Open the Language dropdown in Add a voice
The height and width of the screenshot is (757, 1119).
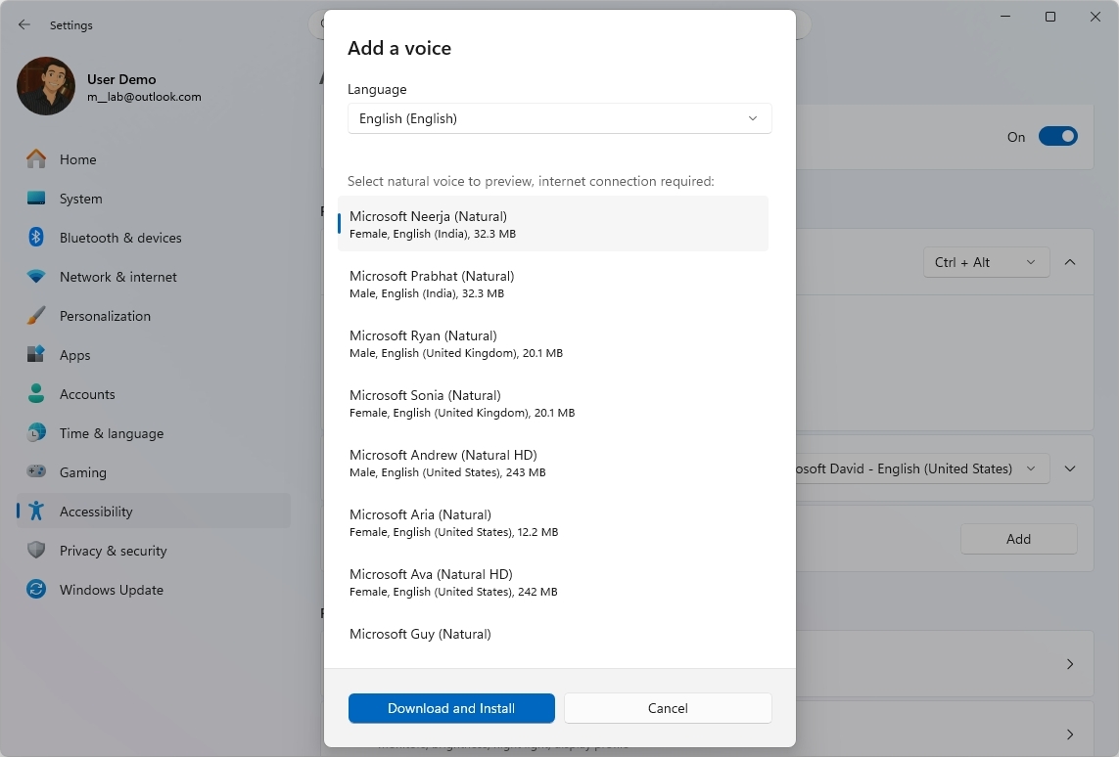559,118
